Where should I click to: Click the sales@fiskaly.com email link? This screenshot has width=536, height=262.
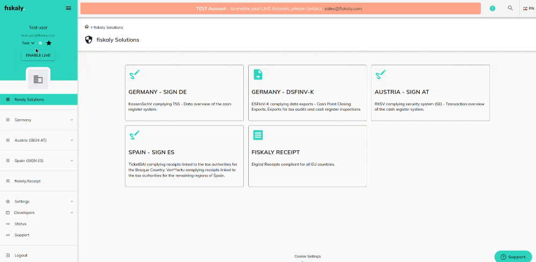click(x=343, y=9)
